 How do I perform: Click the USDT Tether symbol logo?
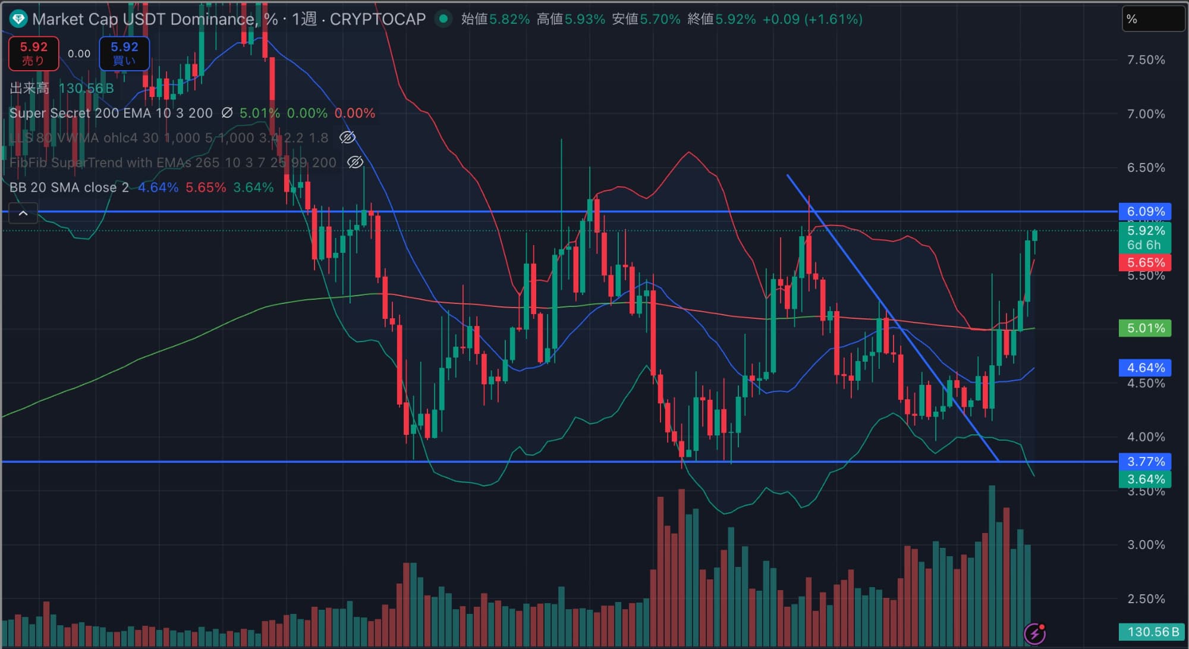(18, 19)
